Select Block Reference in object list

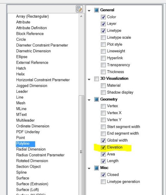[x=30, y=33]
